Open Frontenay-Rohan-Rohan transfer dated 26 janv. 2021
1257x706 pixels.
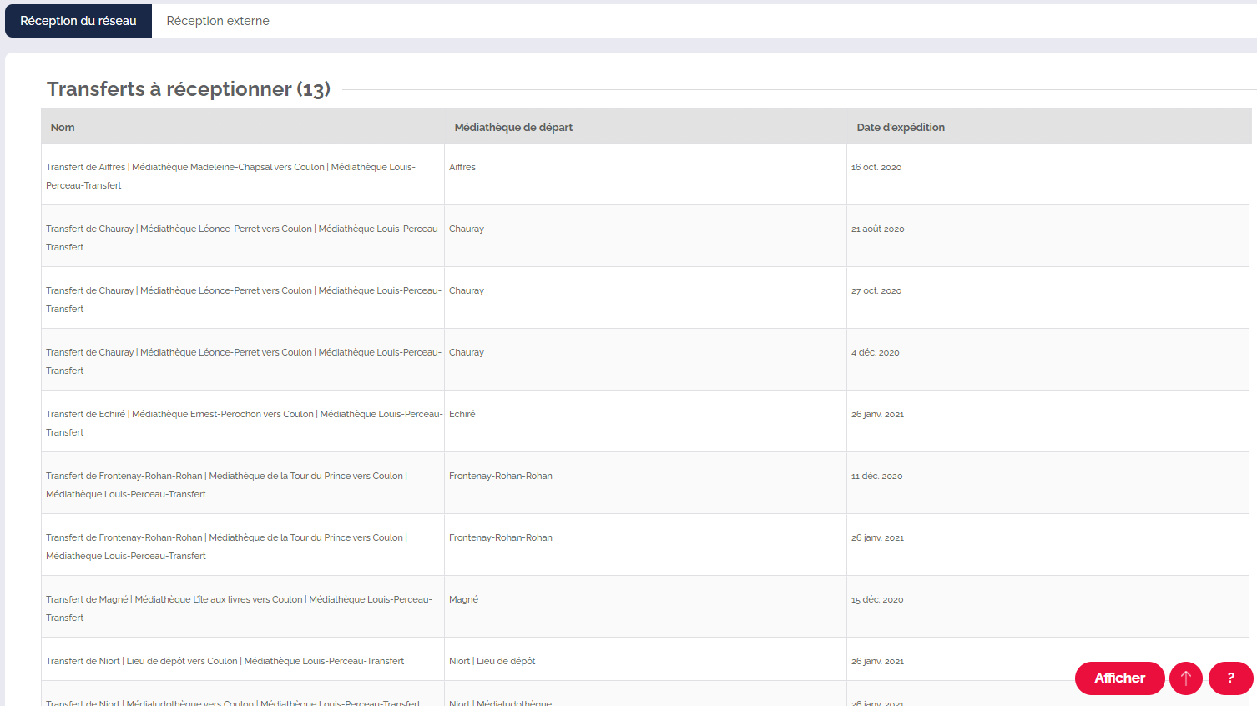tap(226, 547)
